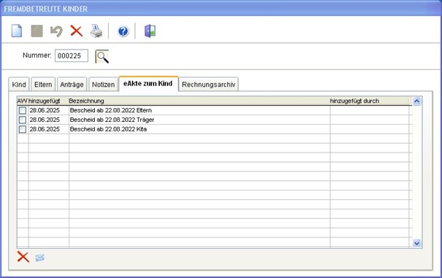Tick checkbox for Bescheid Träger row

(23, 120)
